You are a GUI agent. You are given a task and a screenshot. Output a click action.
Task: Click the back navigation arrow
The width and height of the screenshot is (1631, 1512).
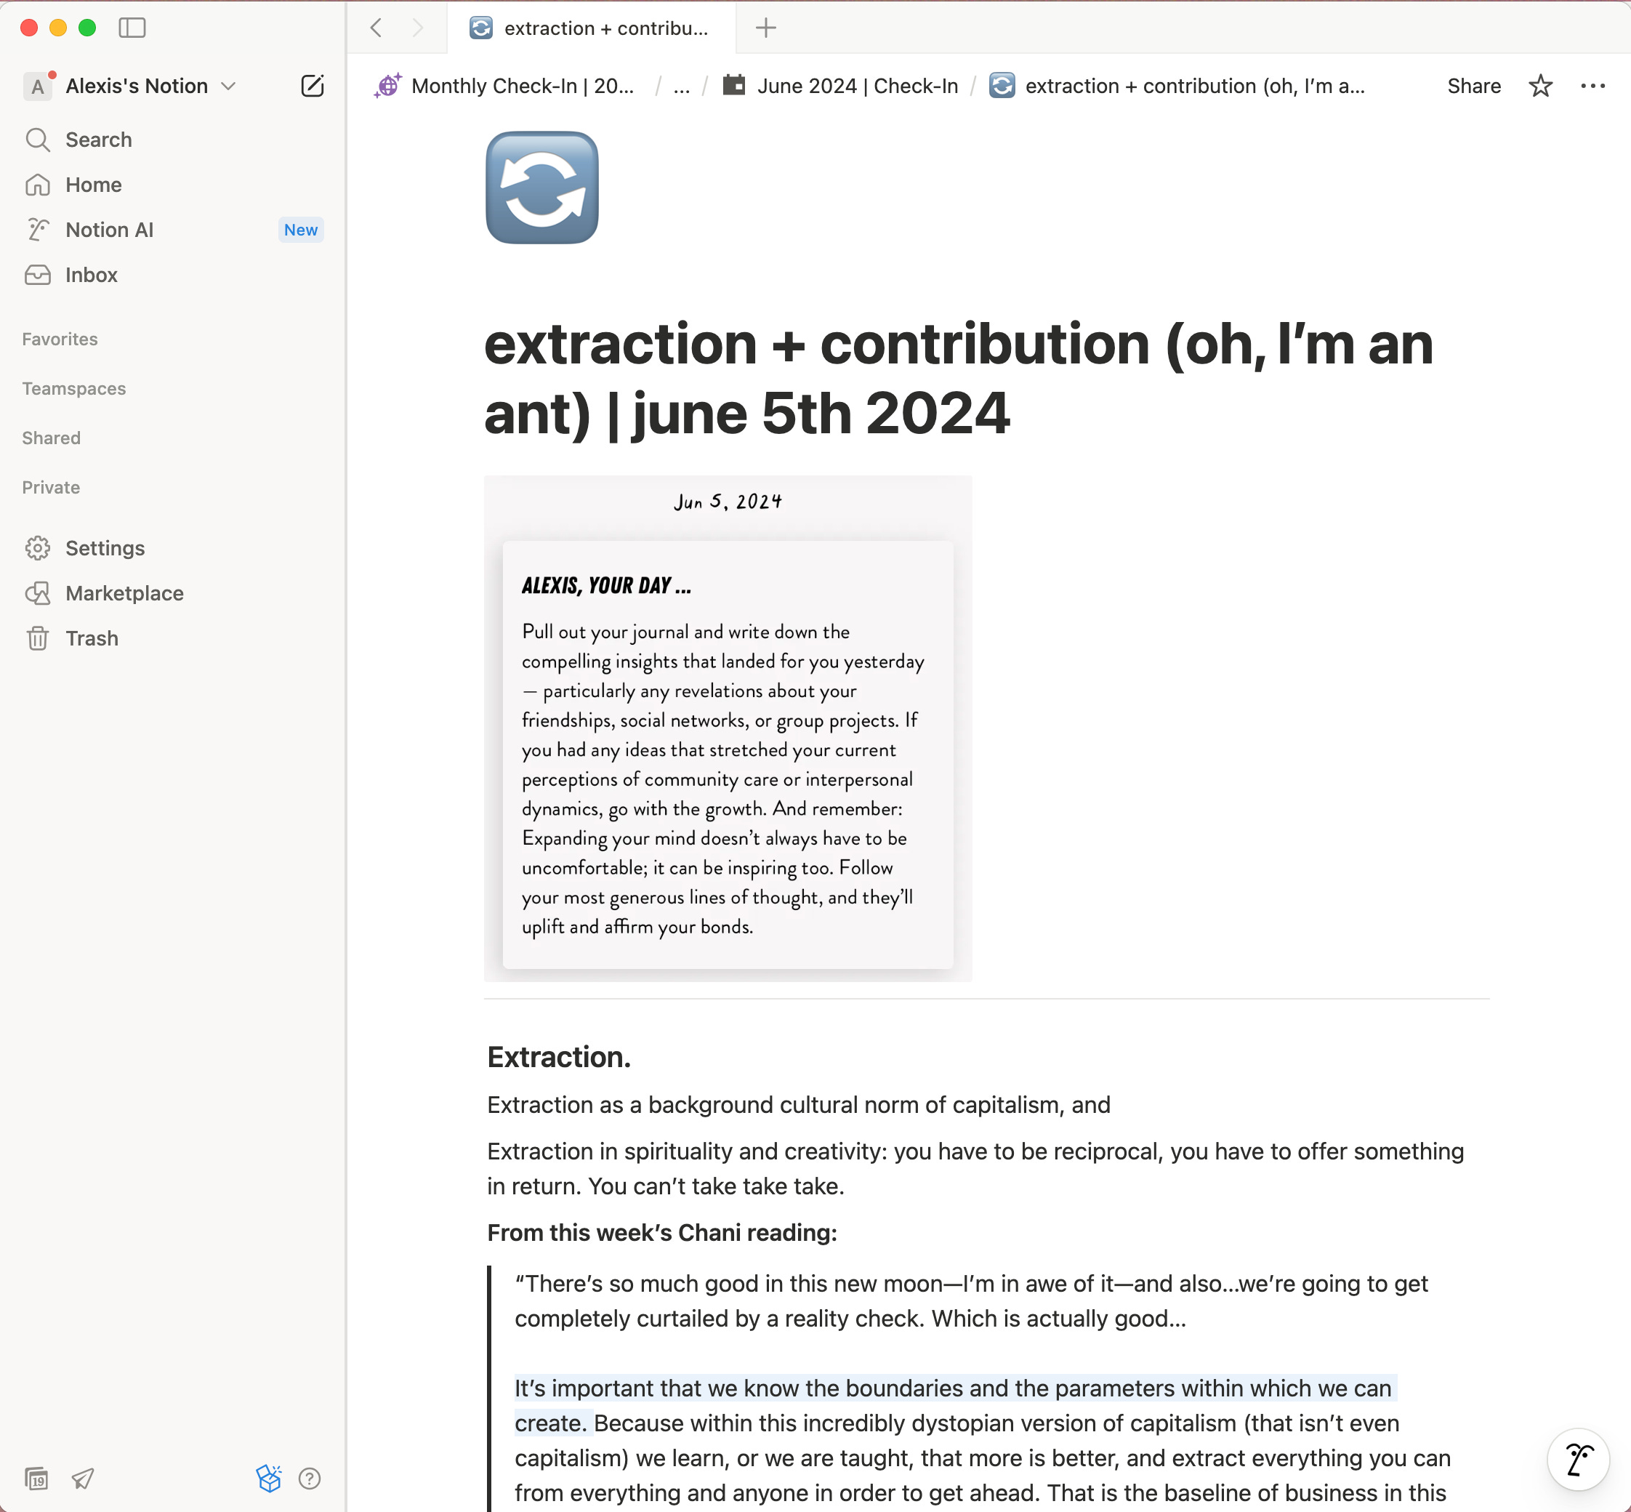376,28
